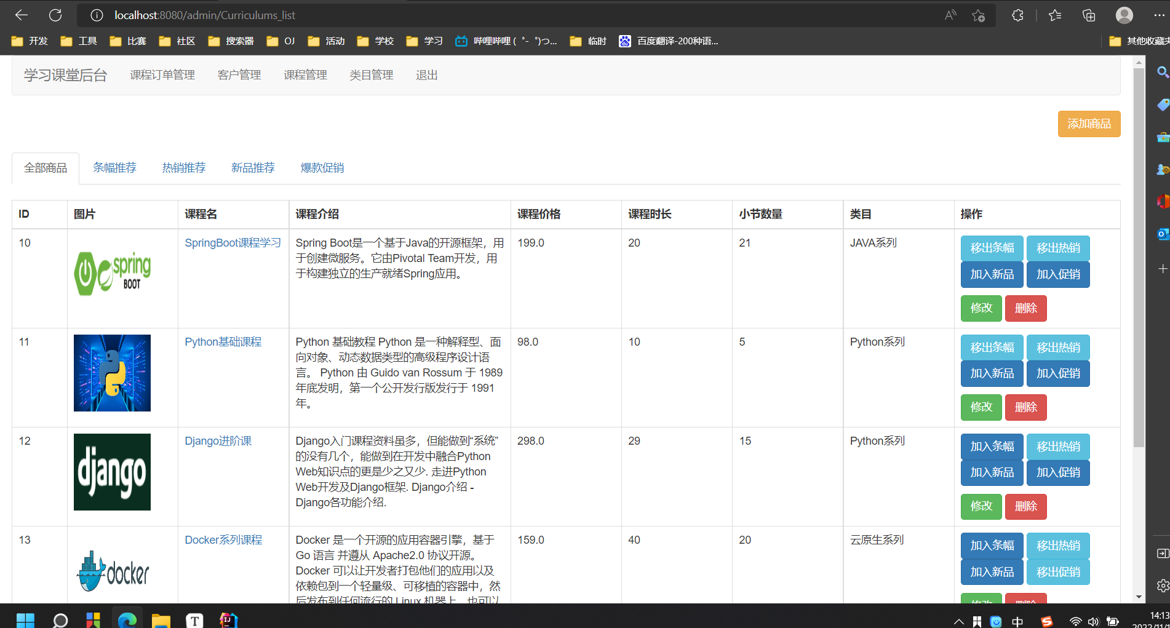Reload the page with refresh icon

(x=55, y=15)
